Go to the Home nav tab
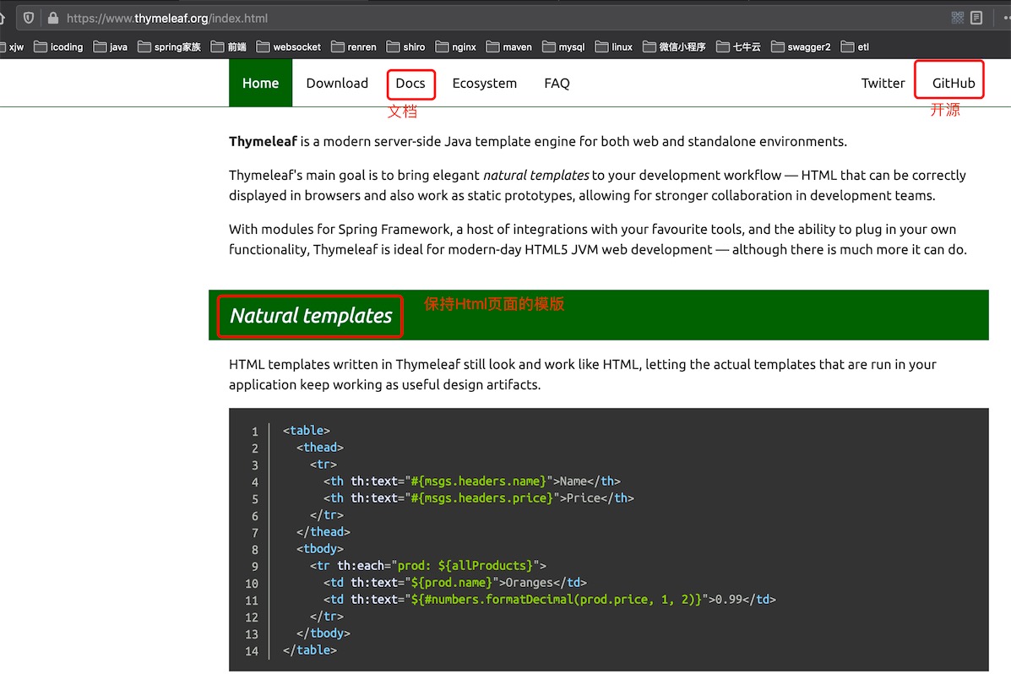The width and height of the screenshot is (1011, 674). pos(260,83)
